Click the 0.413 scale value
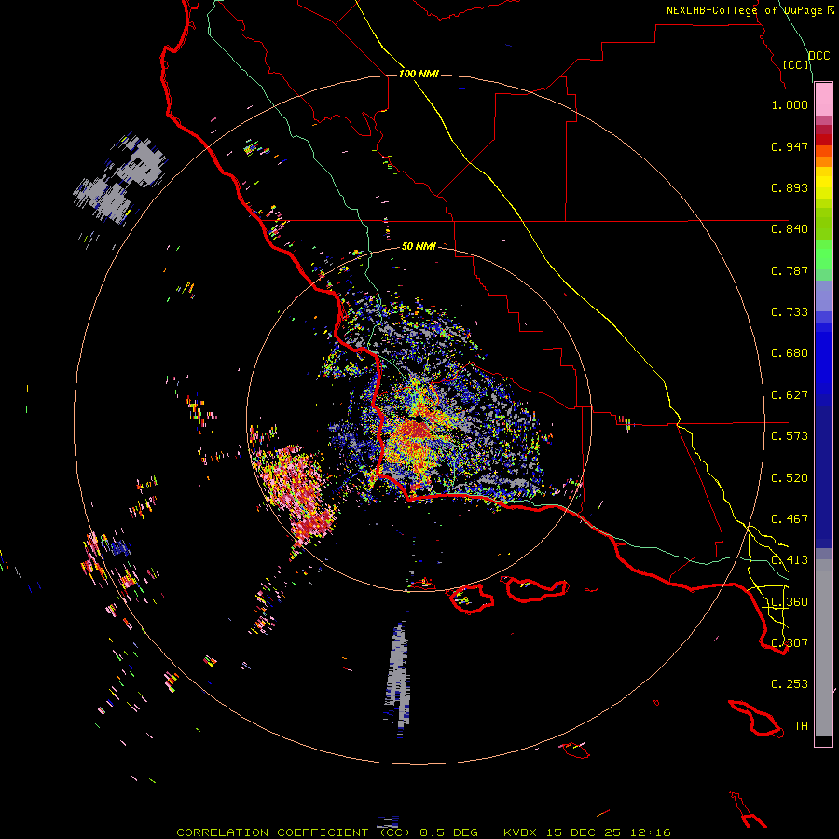Viewport: 839px width, 839px height. [x=790, y=560]
